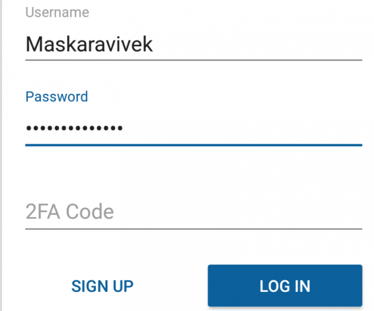Click the gray underline below Username field
Screen dimensions: 374x311
193,60
